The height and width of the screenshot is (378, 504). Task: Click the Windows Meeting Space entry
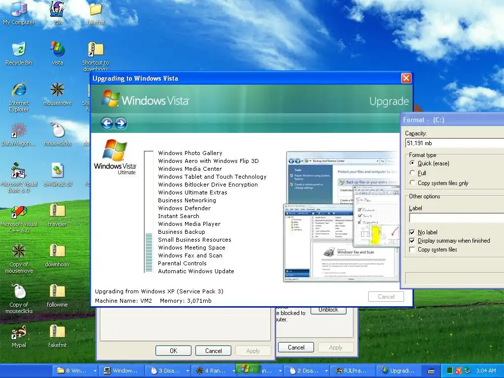(x=191, y=248)
